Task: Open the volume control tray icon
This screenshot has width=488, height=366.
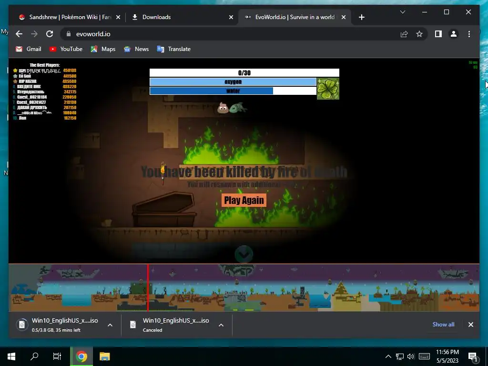Action: pyautogui.click(x=411, y=356)
